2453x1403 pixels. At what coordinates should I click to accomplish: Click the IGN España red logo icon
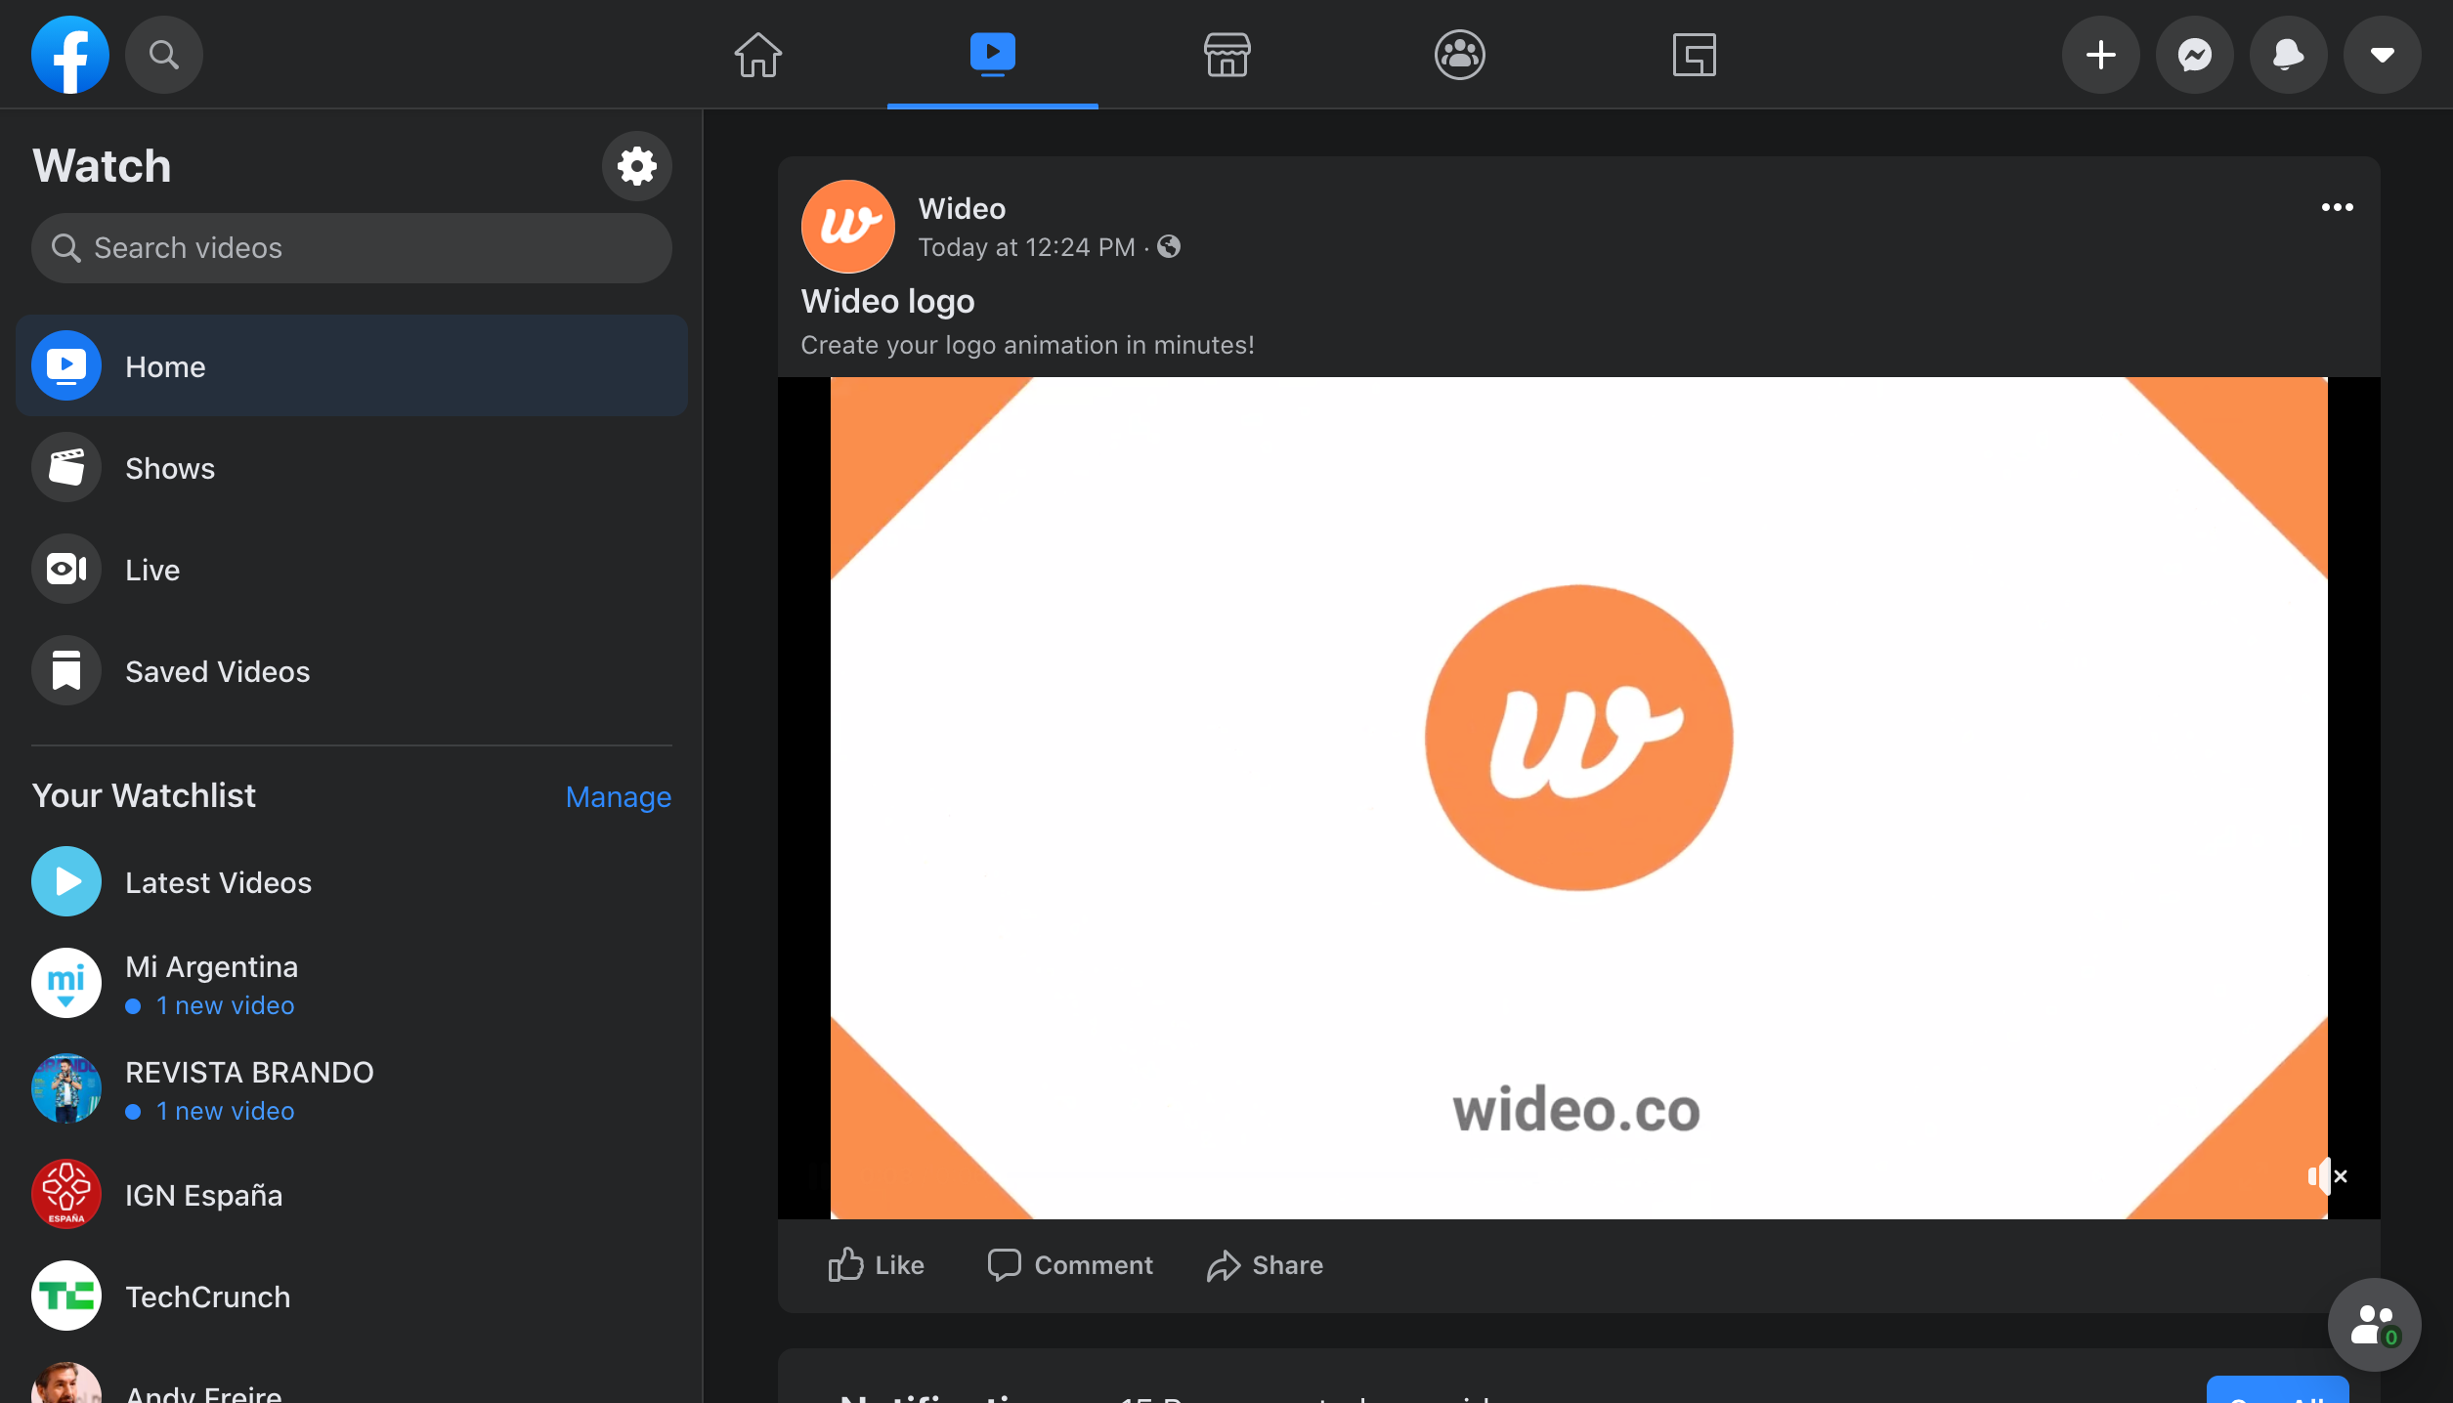66,1194
